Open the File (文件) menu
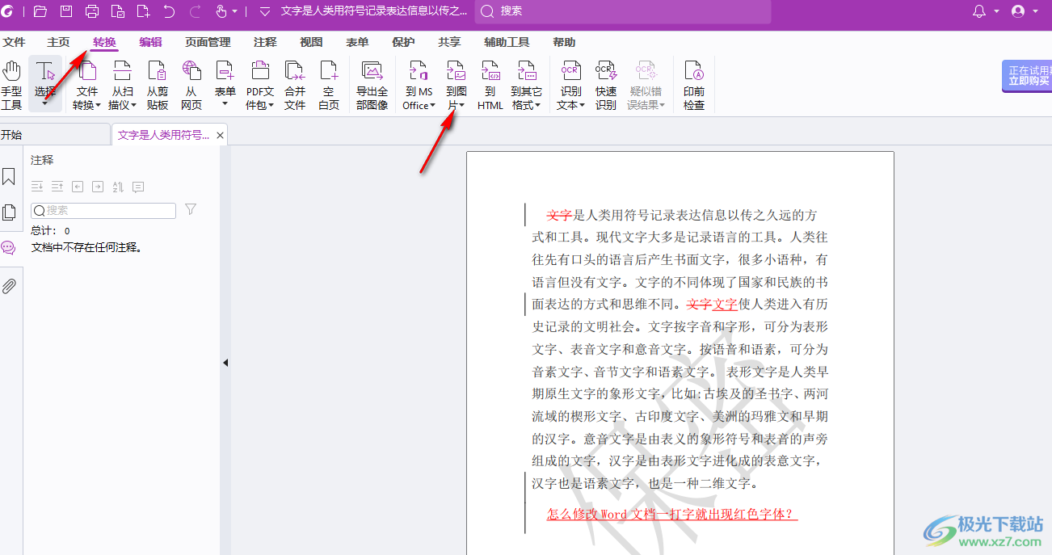 click(15, 42)
